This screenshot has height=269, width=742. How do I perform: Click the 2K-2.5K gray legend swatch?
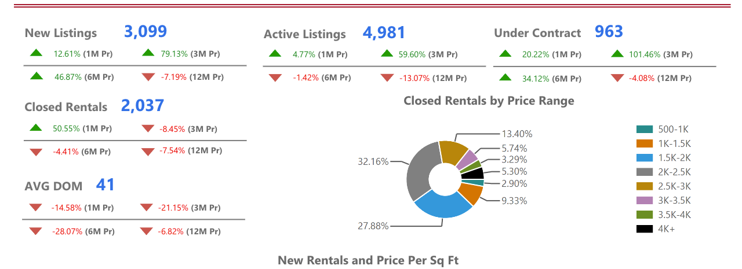645,172
